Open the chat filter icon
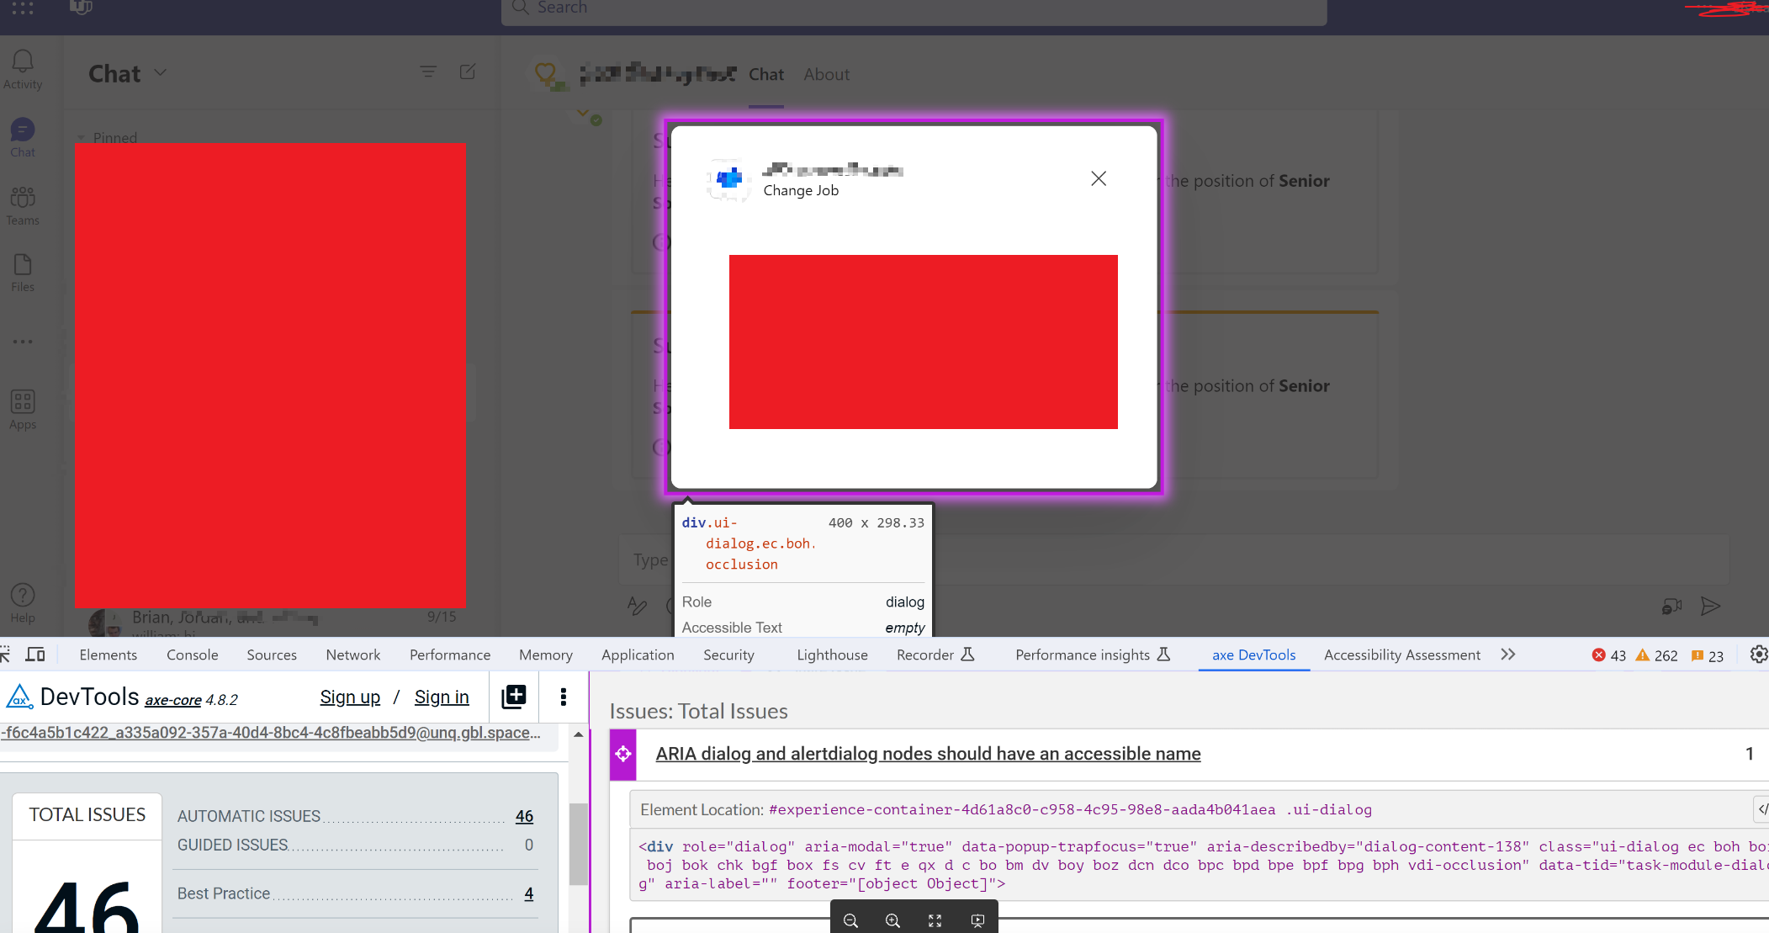The image size is (1769, 933). click(x=429, y=72)
